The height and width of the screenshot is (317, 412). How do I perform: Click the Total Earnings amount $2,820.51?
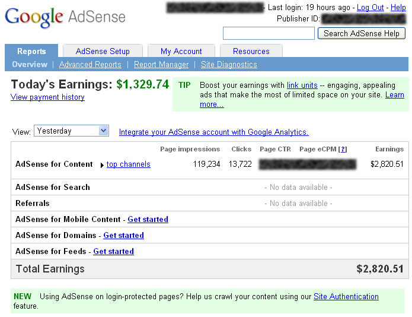coord(380,269)
